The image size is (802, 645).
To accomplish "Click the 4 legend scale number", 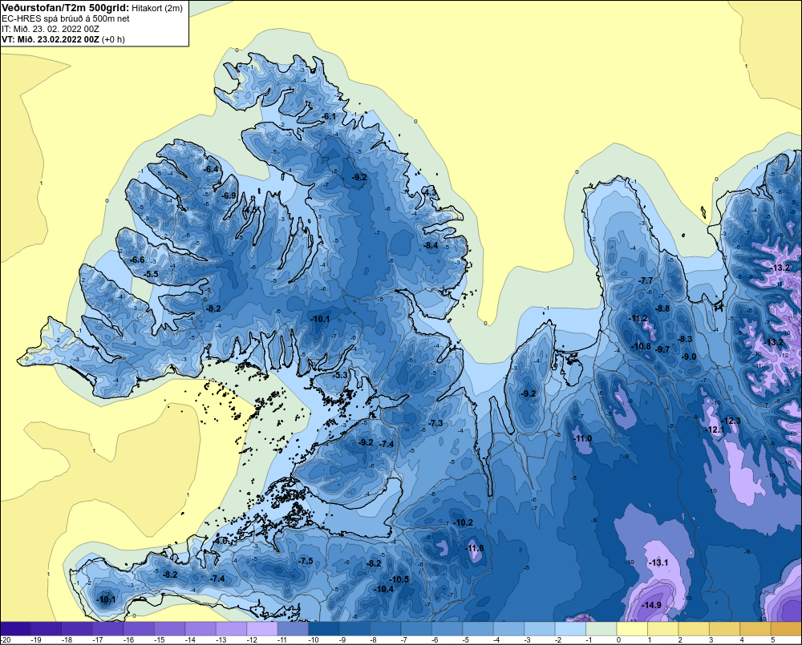I will click(x=742, y=640).
